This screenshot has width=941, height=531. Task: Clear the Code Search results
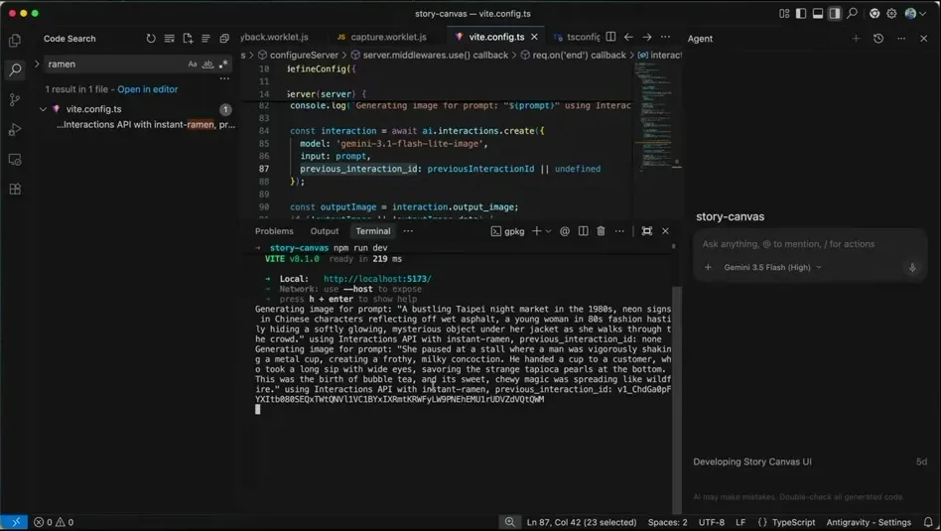[169, 39]
